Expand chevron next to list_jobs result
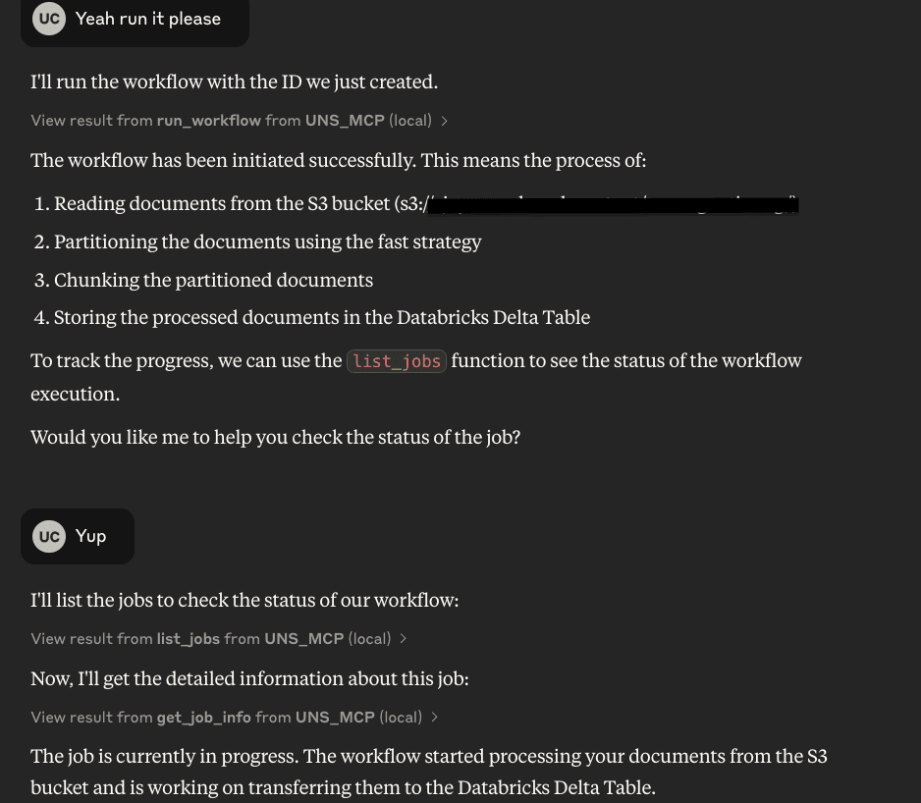Image resolution: width=921 pixels, height=803 pixels. (x=404, y=638)
